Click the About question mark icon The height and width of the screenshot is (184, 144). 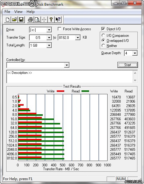point(51,19)
